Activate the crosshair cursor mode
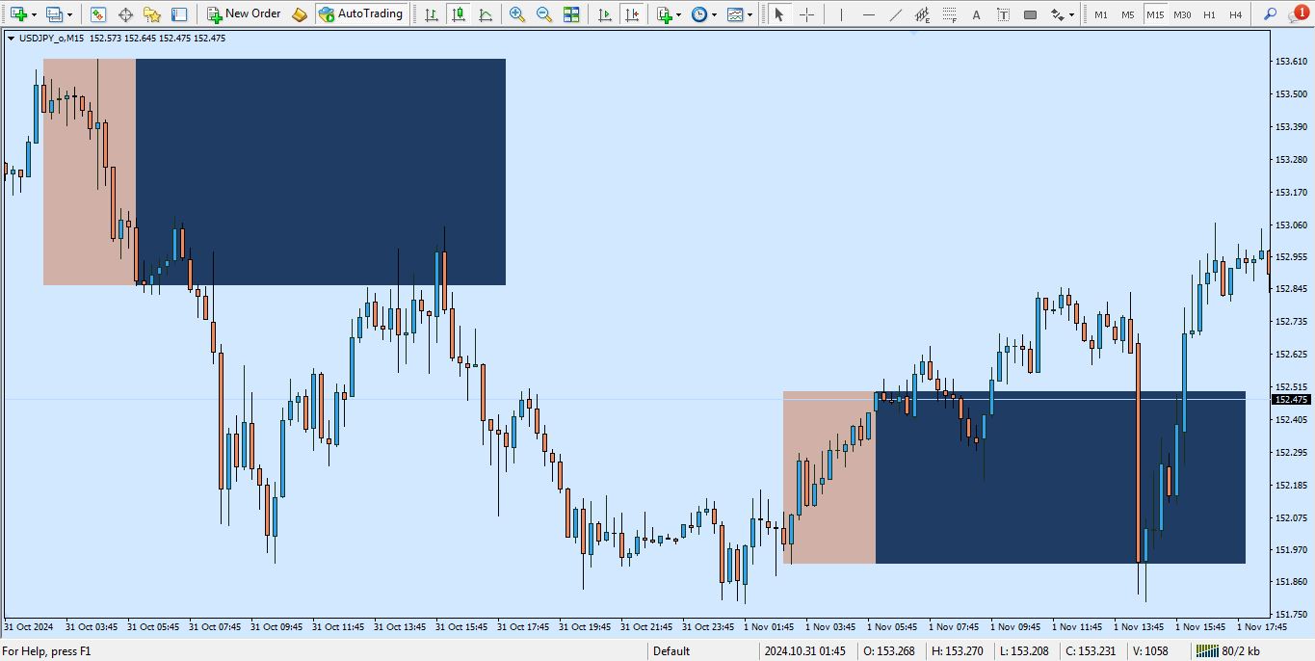Image resolution: width=1315 pixels, height=661 pixels. point(806,14)
